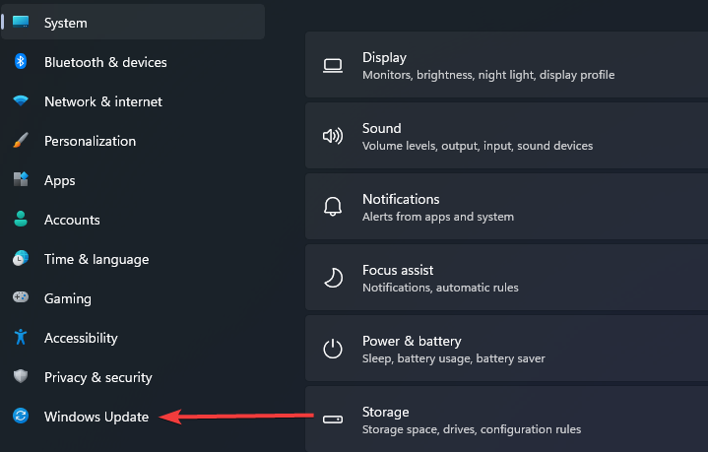Open Storage settings
Screen dimensions: 708x452
click(506, 420)
